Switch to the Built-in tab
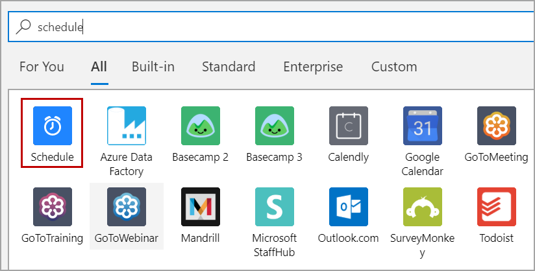Viewport: 535px width, 271px height. (x=153, y=67)
